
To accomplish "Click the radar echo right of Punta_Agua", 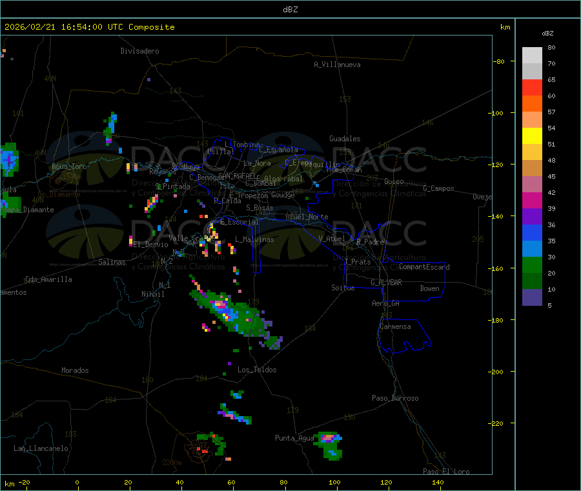I will [x=329, y=445].
